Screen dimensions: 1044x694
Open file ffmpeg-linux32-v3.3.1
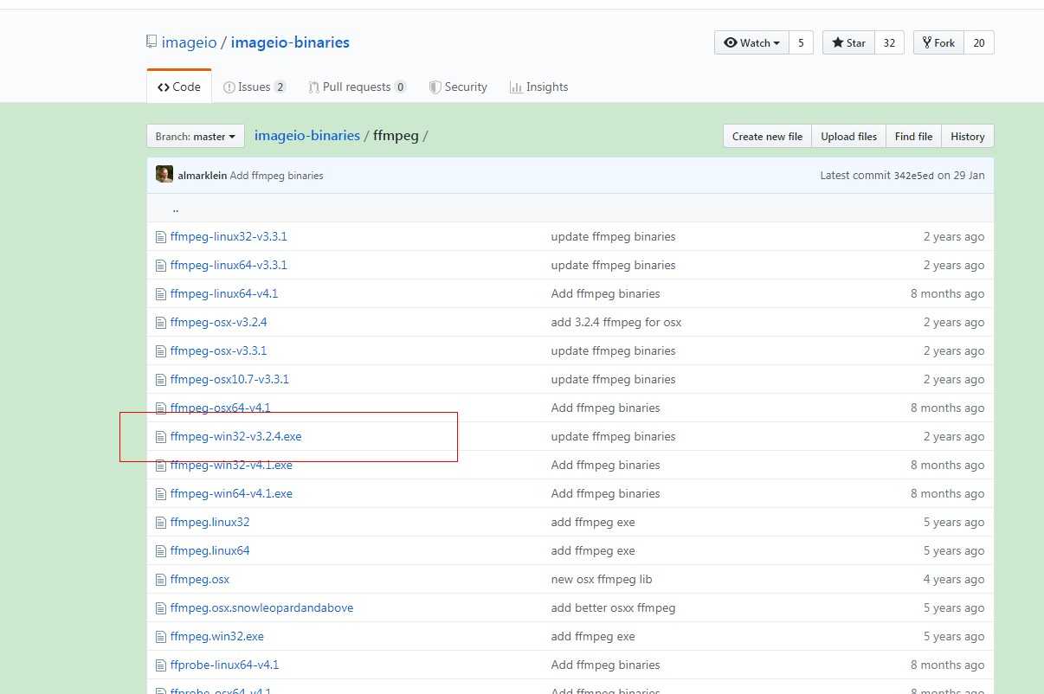tap(229, 236)
